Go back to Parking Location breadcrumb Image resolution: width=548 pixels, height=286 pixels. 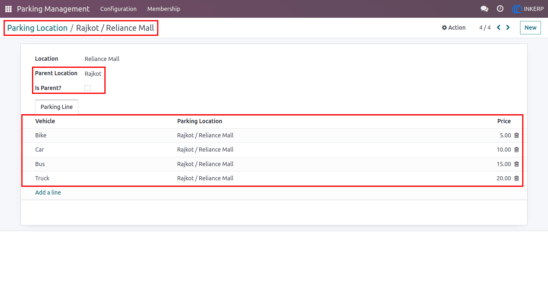click(x=37, y=28)
